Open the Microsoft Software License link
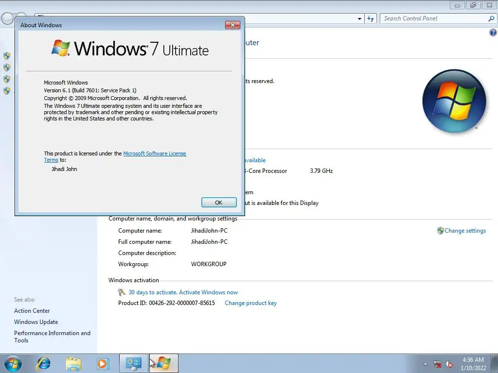 coord(154,153)
